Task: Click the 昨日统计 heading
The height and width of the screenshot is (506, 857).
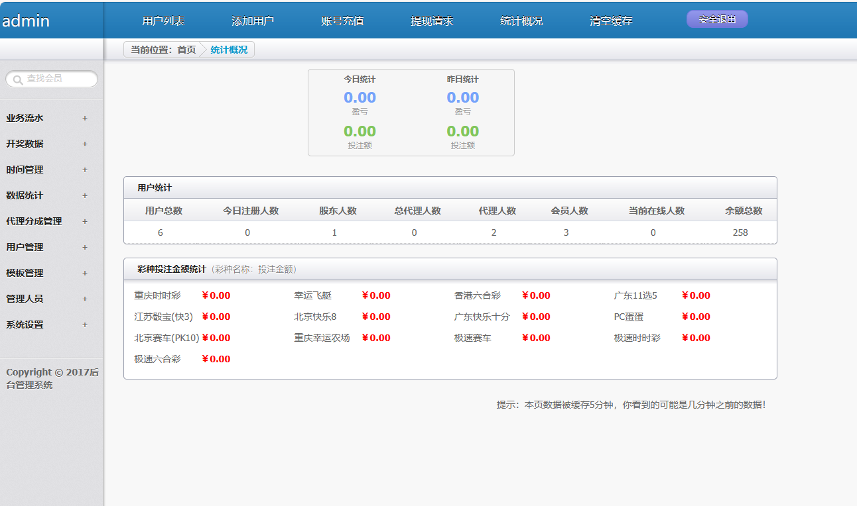Action: [462, 79]
